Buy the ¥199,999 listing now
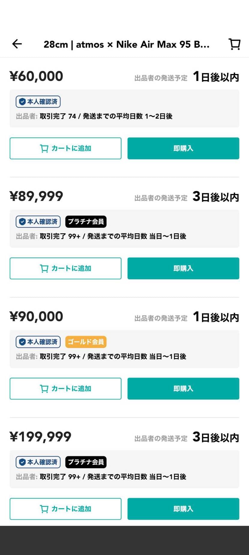 pyautogui.click(x=183, y=509)
